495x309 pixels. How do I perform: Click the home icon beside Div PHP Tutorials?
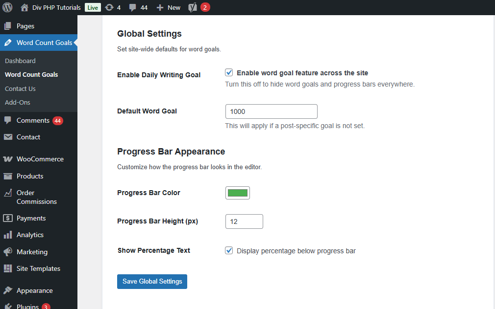coord(25,7)
